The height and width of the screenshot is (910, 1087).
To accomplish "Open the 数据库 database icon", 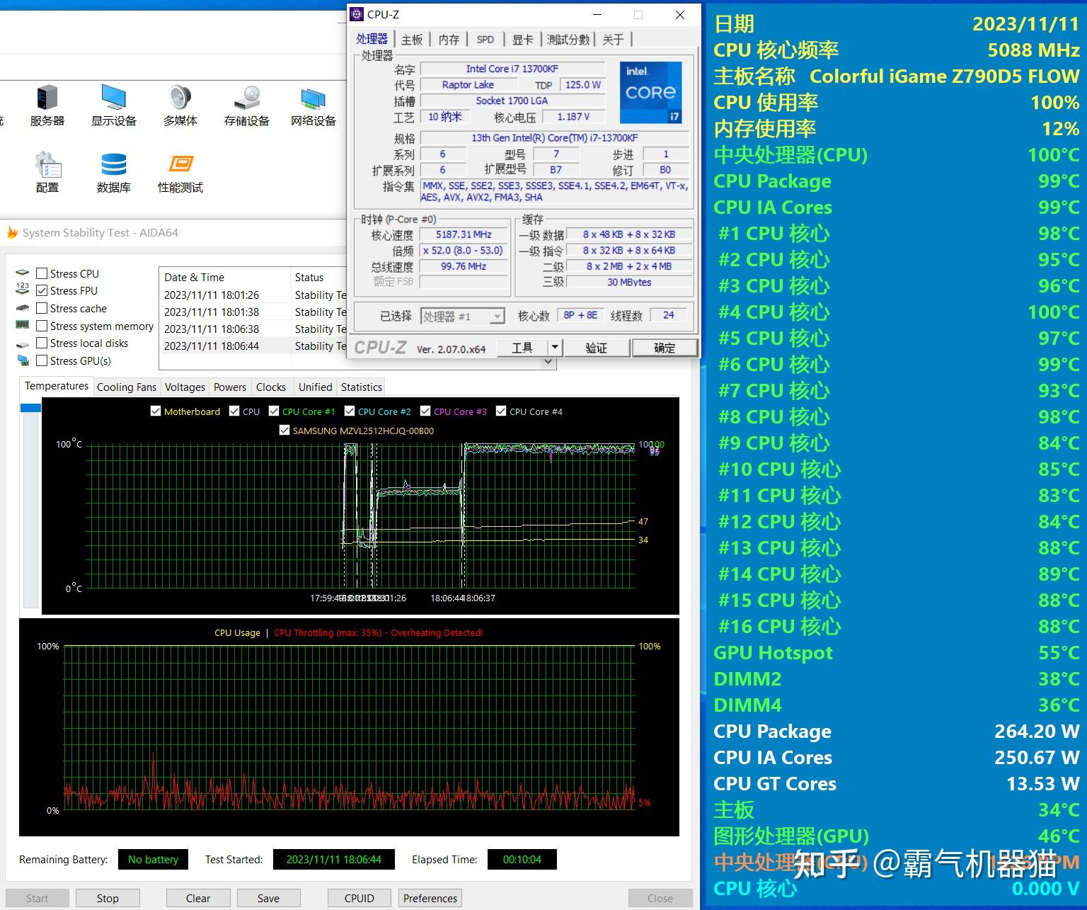I will (x=114, y=173).
